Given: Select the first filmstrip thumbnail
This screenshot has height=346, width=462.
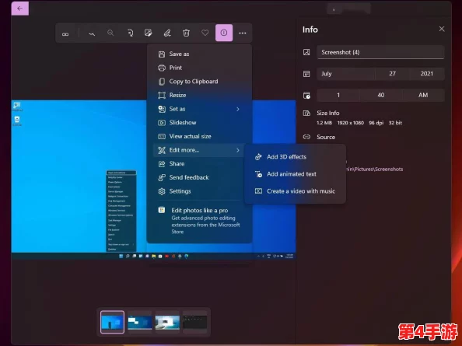Looking at the screenshot, I should coord(112,322).
